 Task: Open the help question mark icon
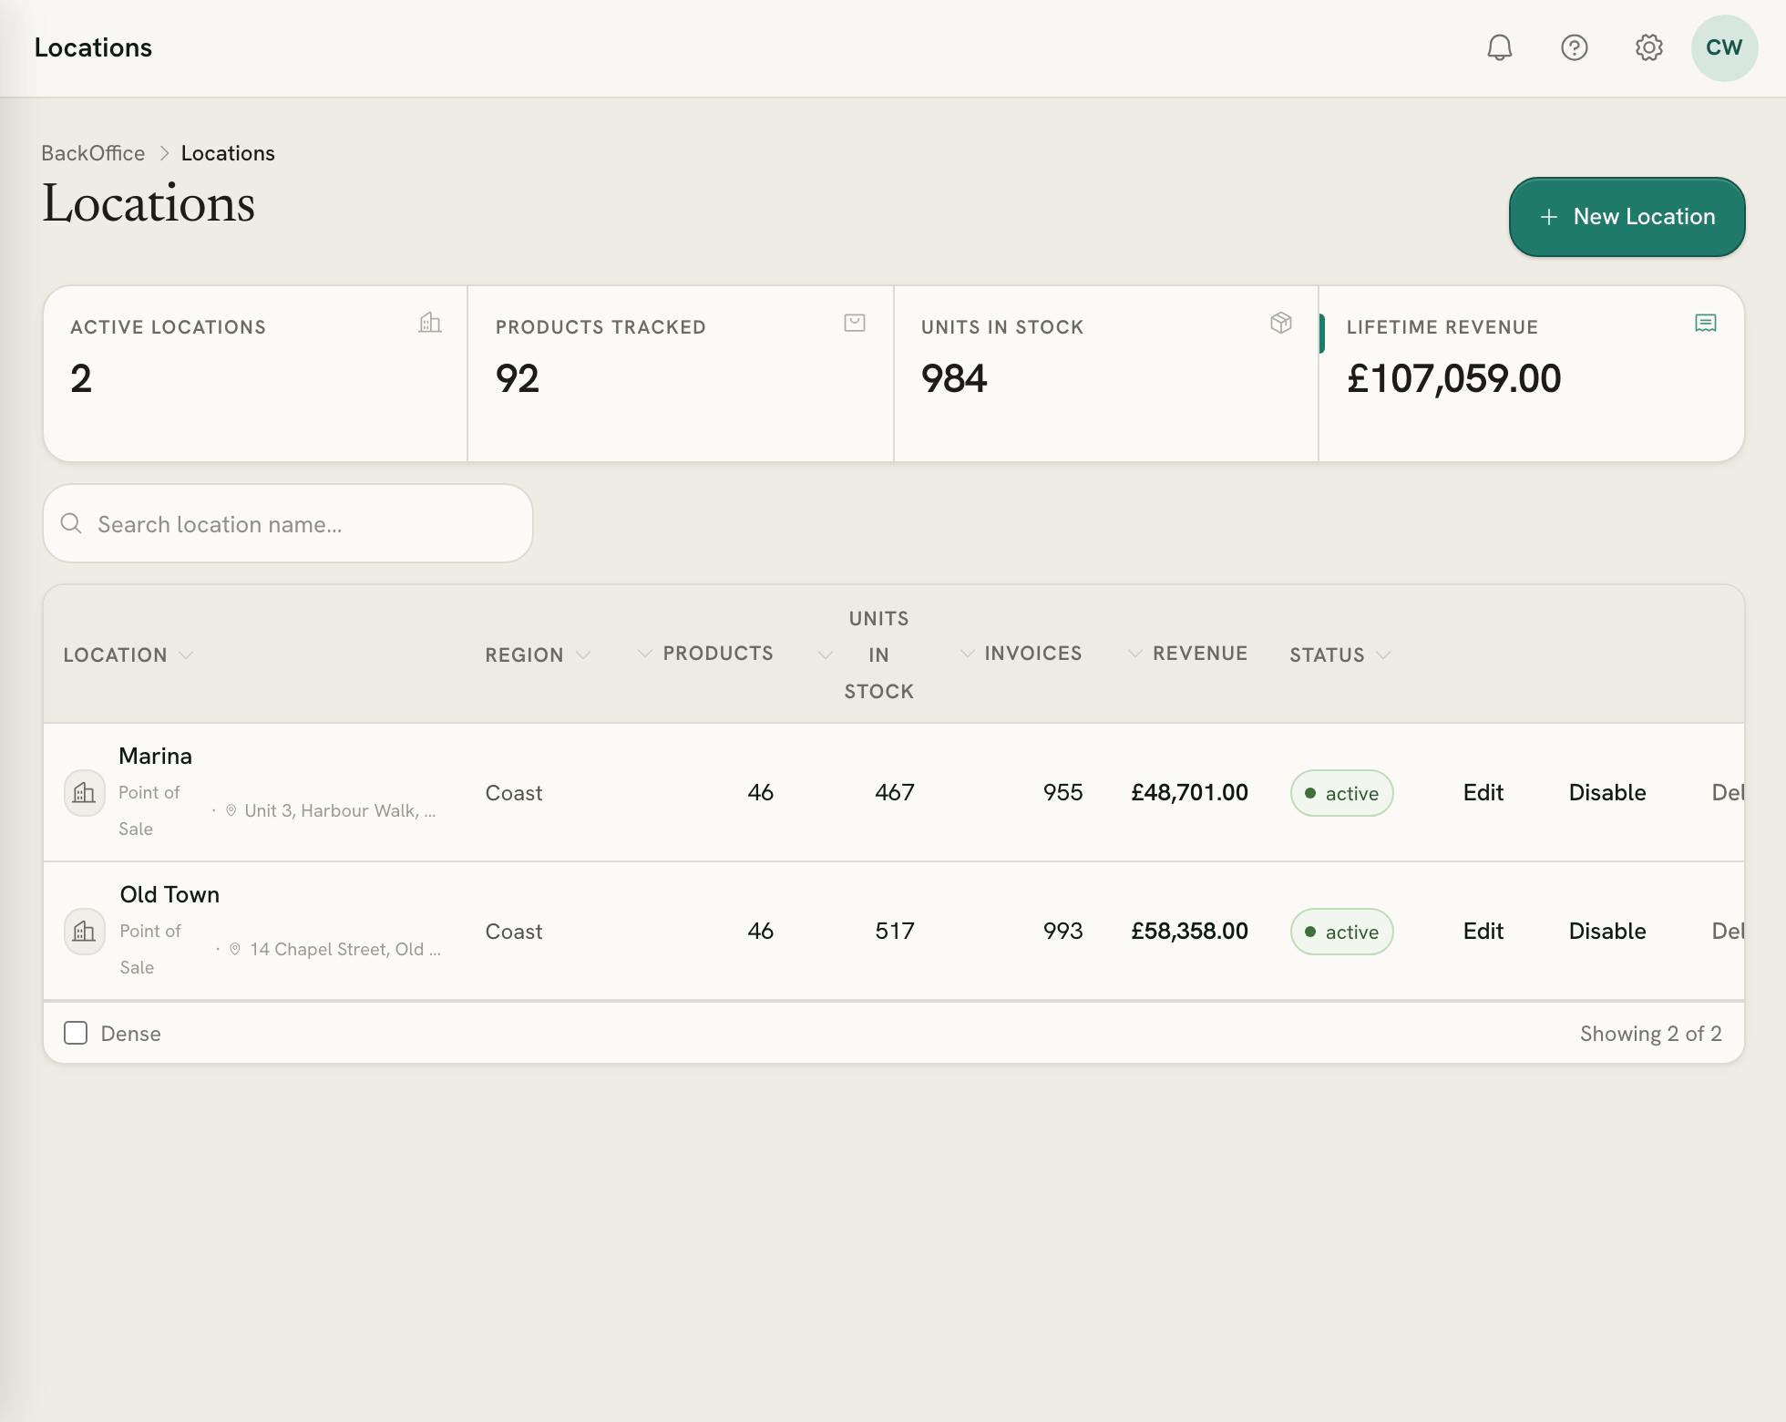pyautogui.click(x=1575, y=47)
